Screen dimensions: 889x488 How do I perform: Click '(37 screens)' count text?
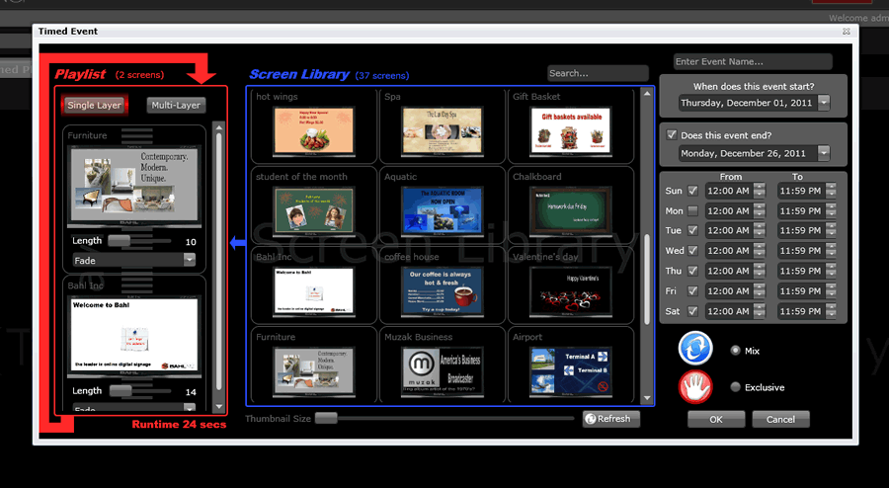tap(381, 75)
